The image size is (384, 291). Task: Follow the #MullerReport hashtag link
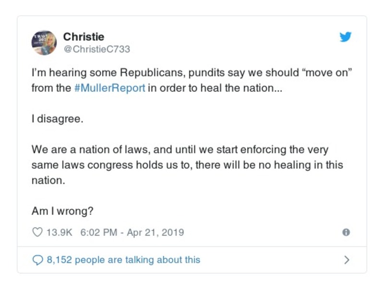tap(110, 89)
